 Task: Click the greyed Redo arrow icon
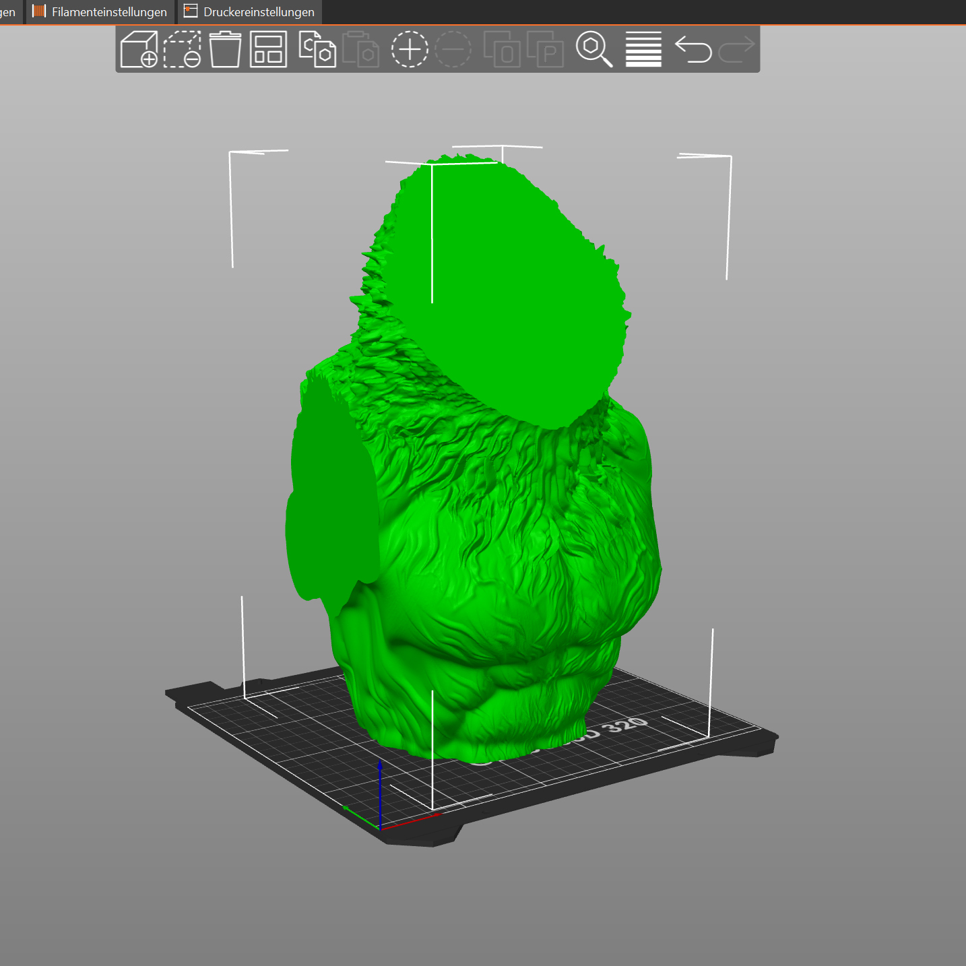pyautogui.click(x=737, y=49)
